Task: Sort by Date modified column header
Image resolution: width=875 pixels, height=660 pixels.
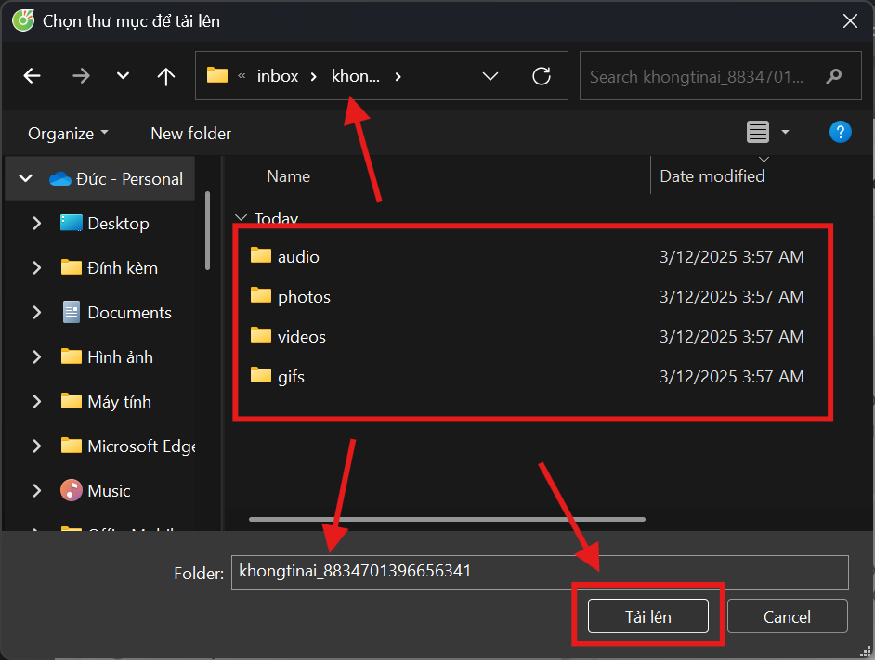Action: [712, 176]
